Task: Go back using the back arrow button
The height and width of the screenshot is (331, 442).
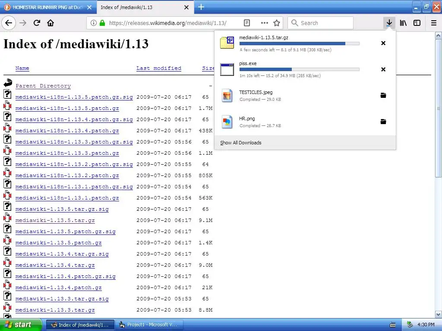Action: pos(9,23)
